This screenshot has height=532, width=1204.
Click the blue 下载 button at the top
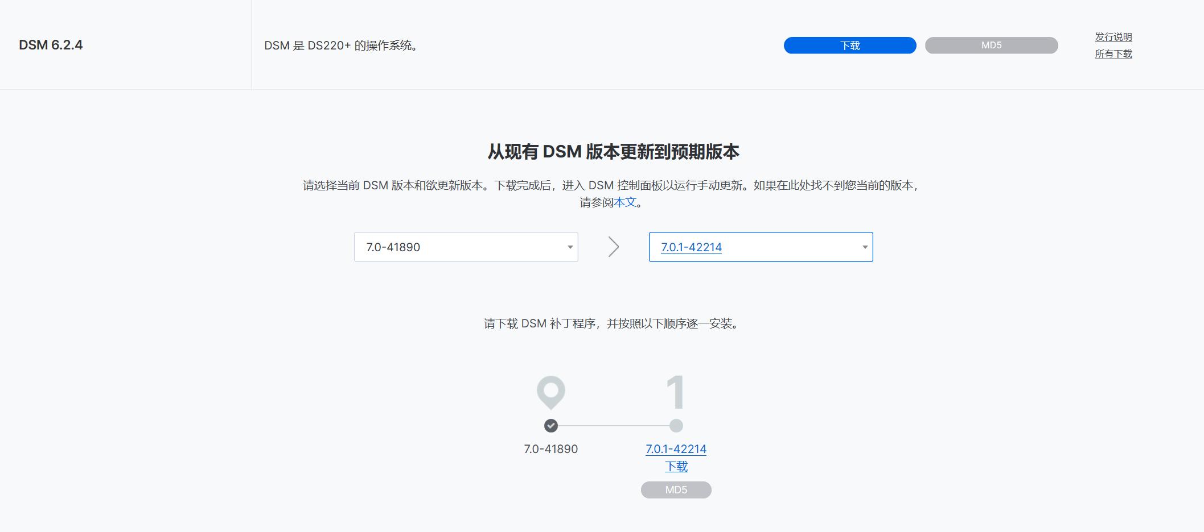[850, 45]
